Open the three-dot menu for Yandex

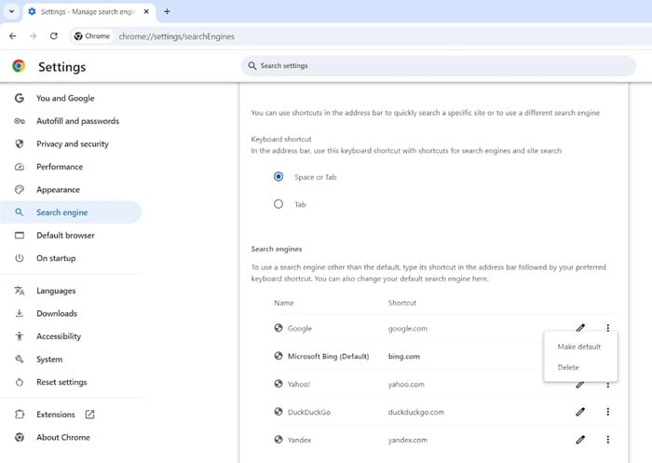pos(608,440)
